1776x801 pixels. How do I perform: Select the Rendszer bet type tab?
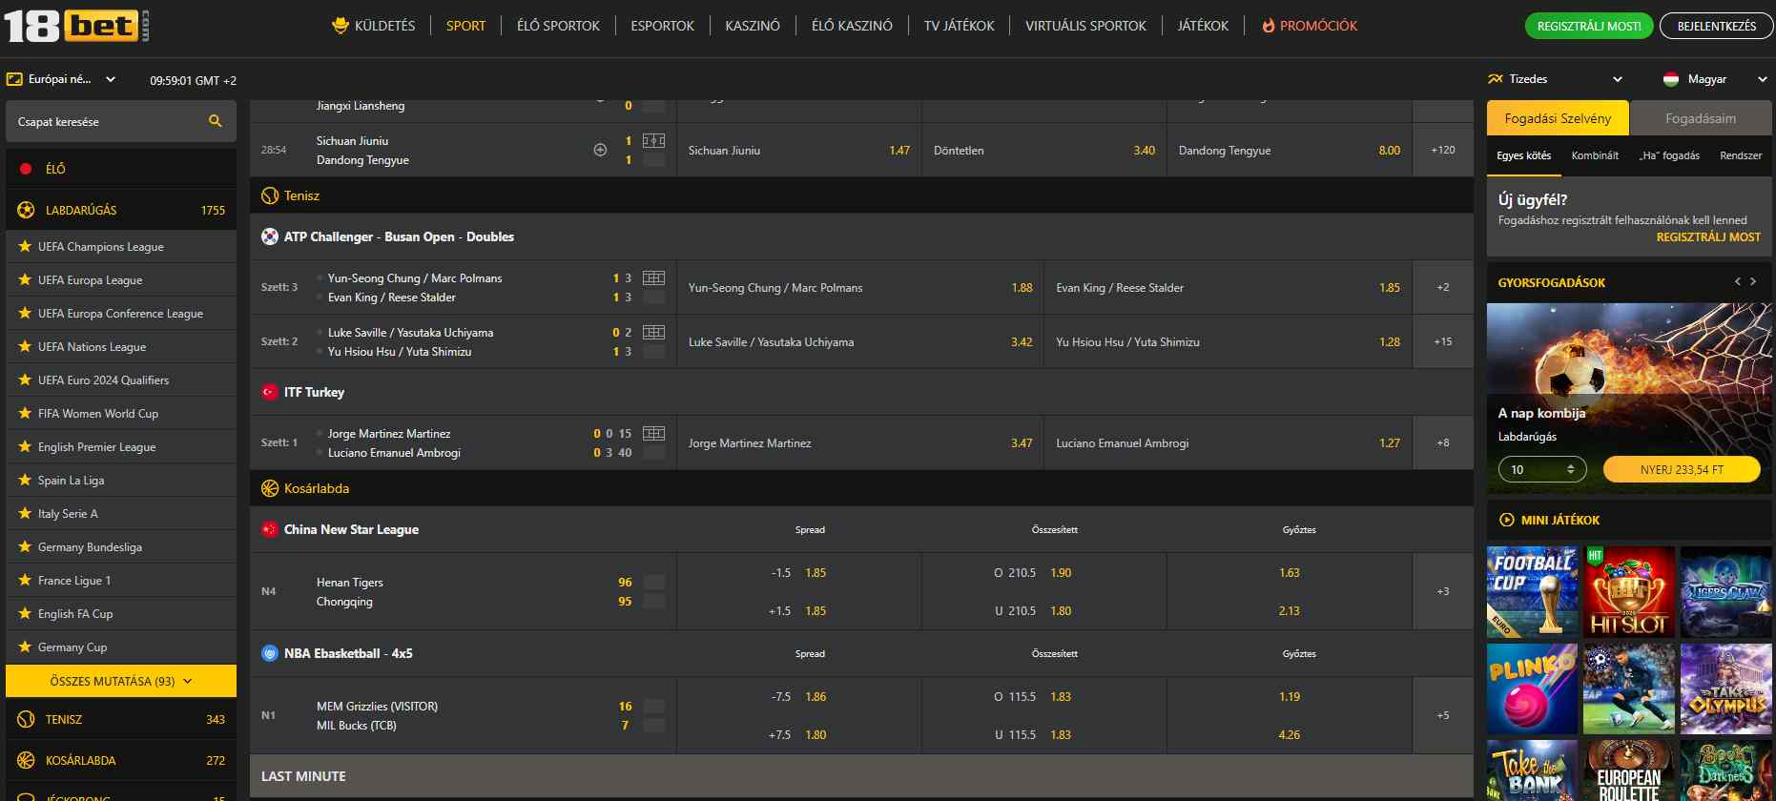(x=1741, y=155)
